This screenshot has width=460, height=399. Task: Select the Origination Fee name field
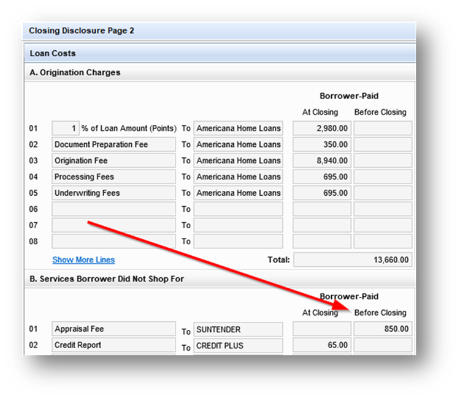pos(113,160)
